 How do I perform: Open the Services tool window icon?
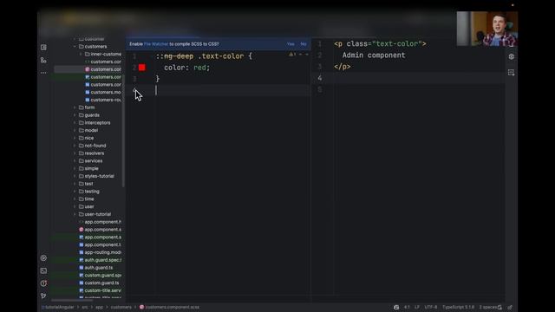coord(43,258)
